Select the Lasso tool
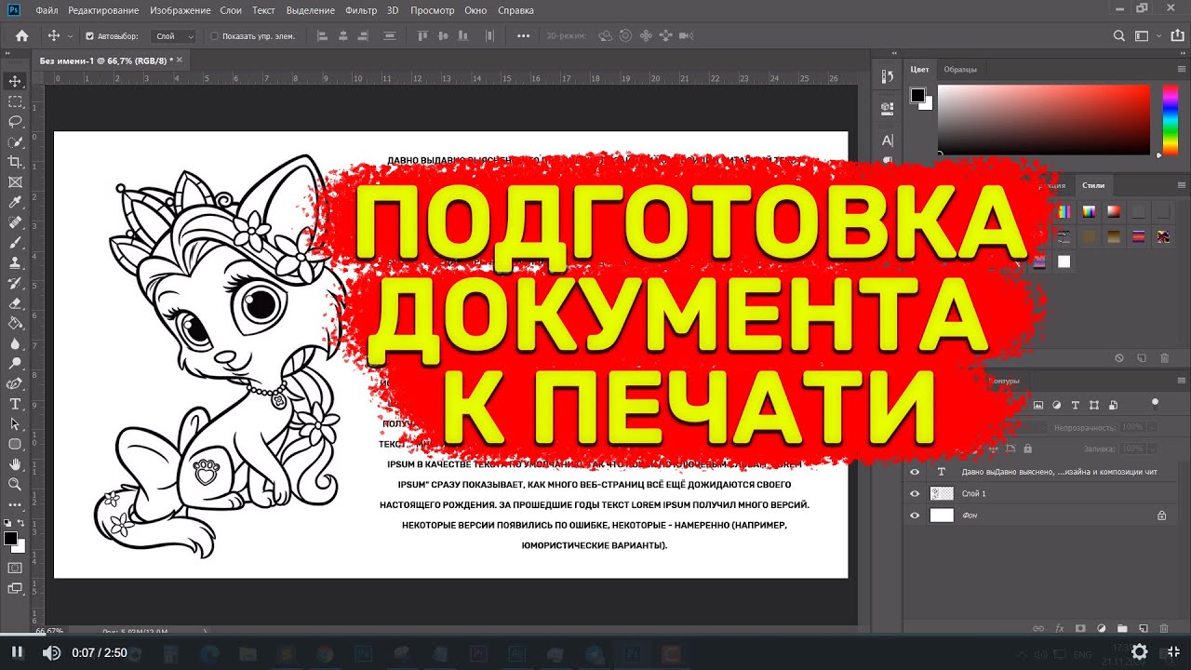This screenshot has height=670, width=1191. tap(15, 122)
